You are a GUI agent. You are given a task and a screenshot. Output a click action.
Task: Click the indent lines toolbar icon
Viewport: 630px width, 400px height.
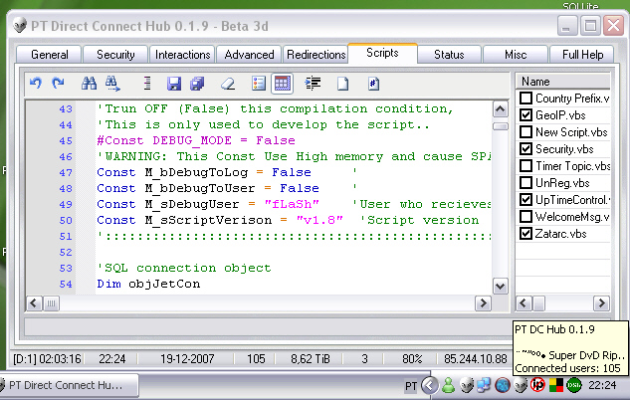[314, 84]
